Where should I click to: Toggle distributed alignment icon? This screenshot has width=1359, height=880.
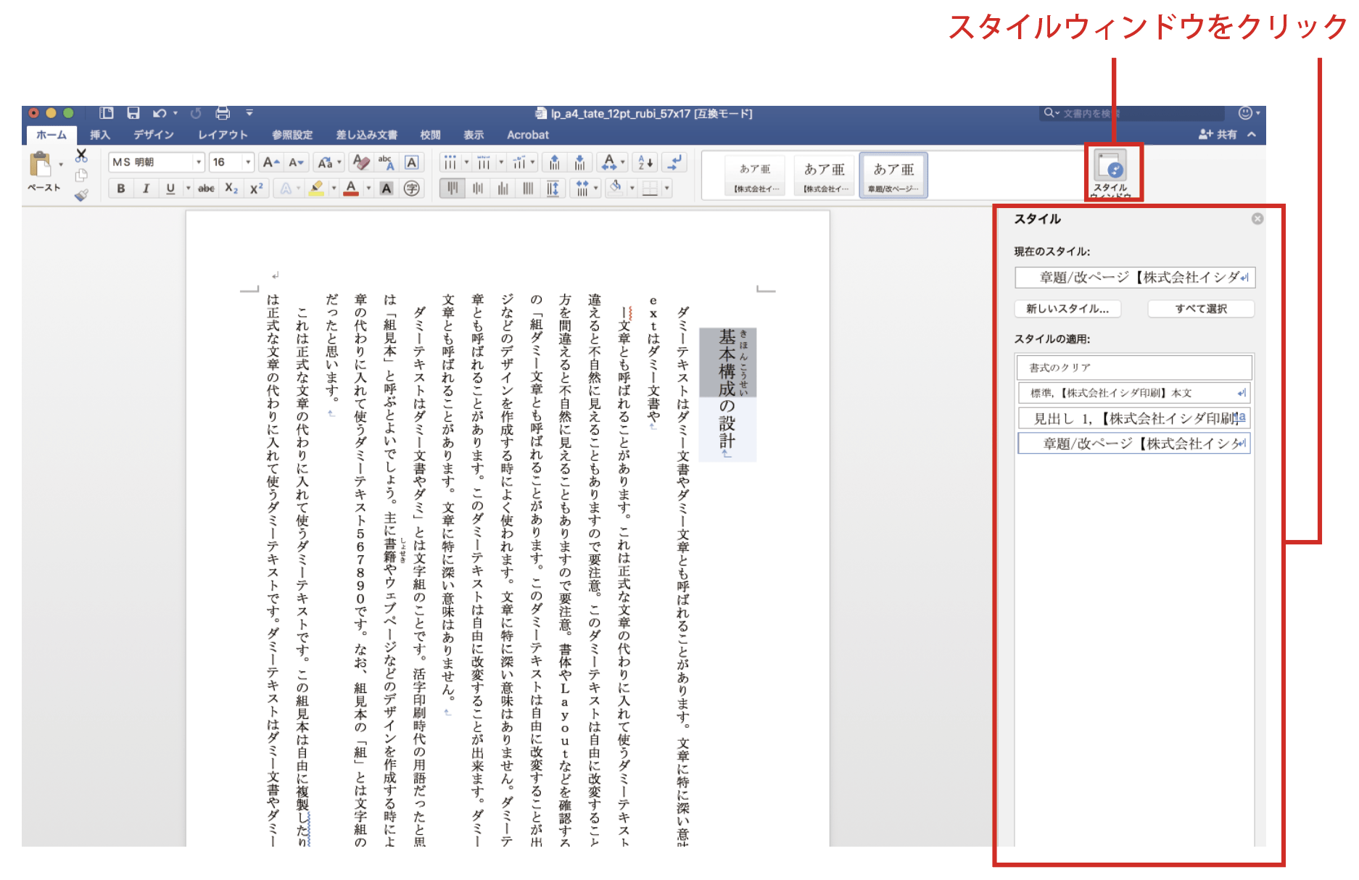tap(553, 188)
